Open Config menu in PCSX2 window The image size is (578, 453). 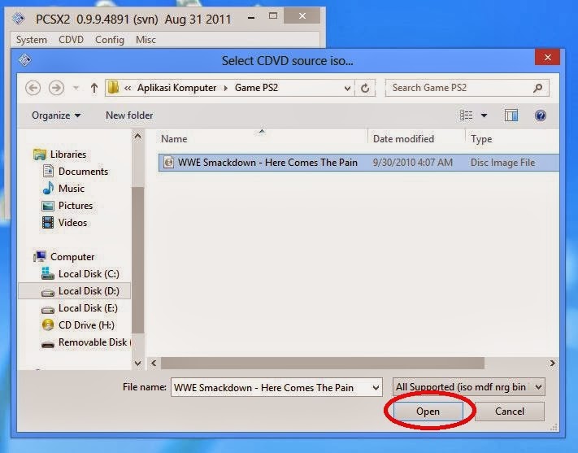click(110, 40)
